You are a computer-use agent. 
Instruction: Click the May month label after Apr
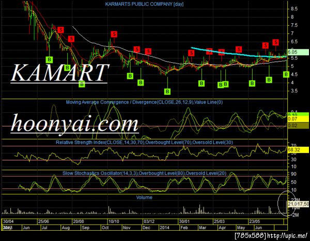point(241,228)
